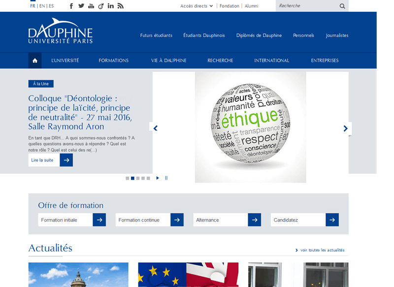Open the ENTREPRISES menu
This screenshot has height=287, width=394.
(x=325, y=61)
